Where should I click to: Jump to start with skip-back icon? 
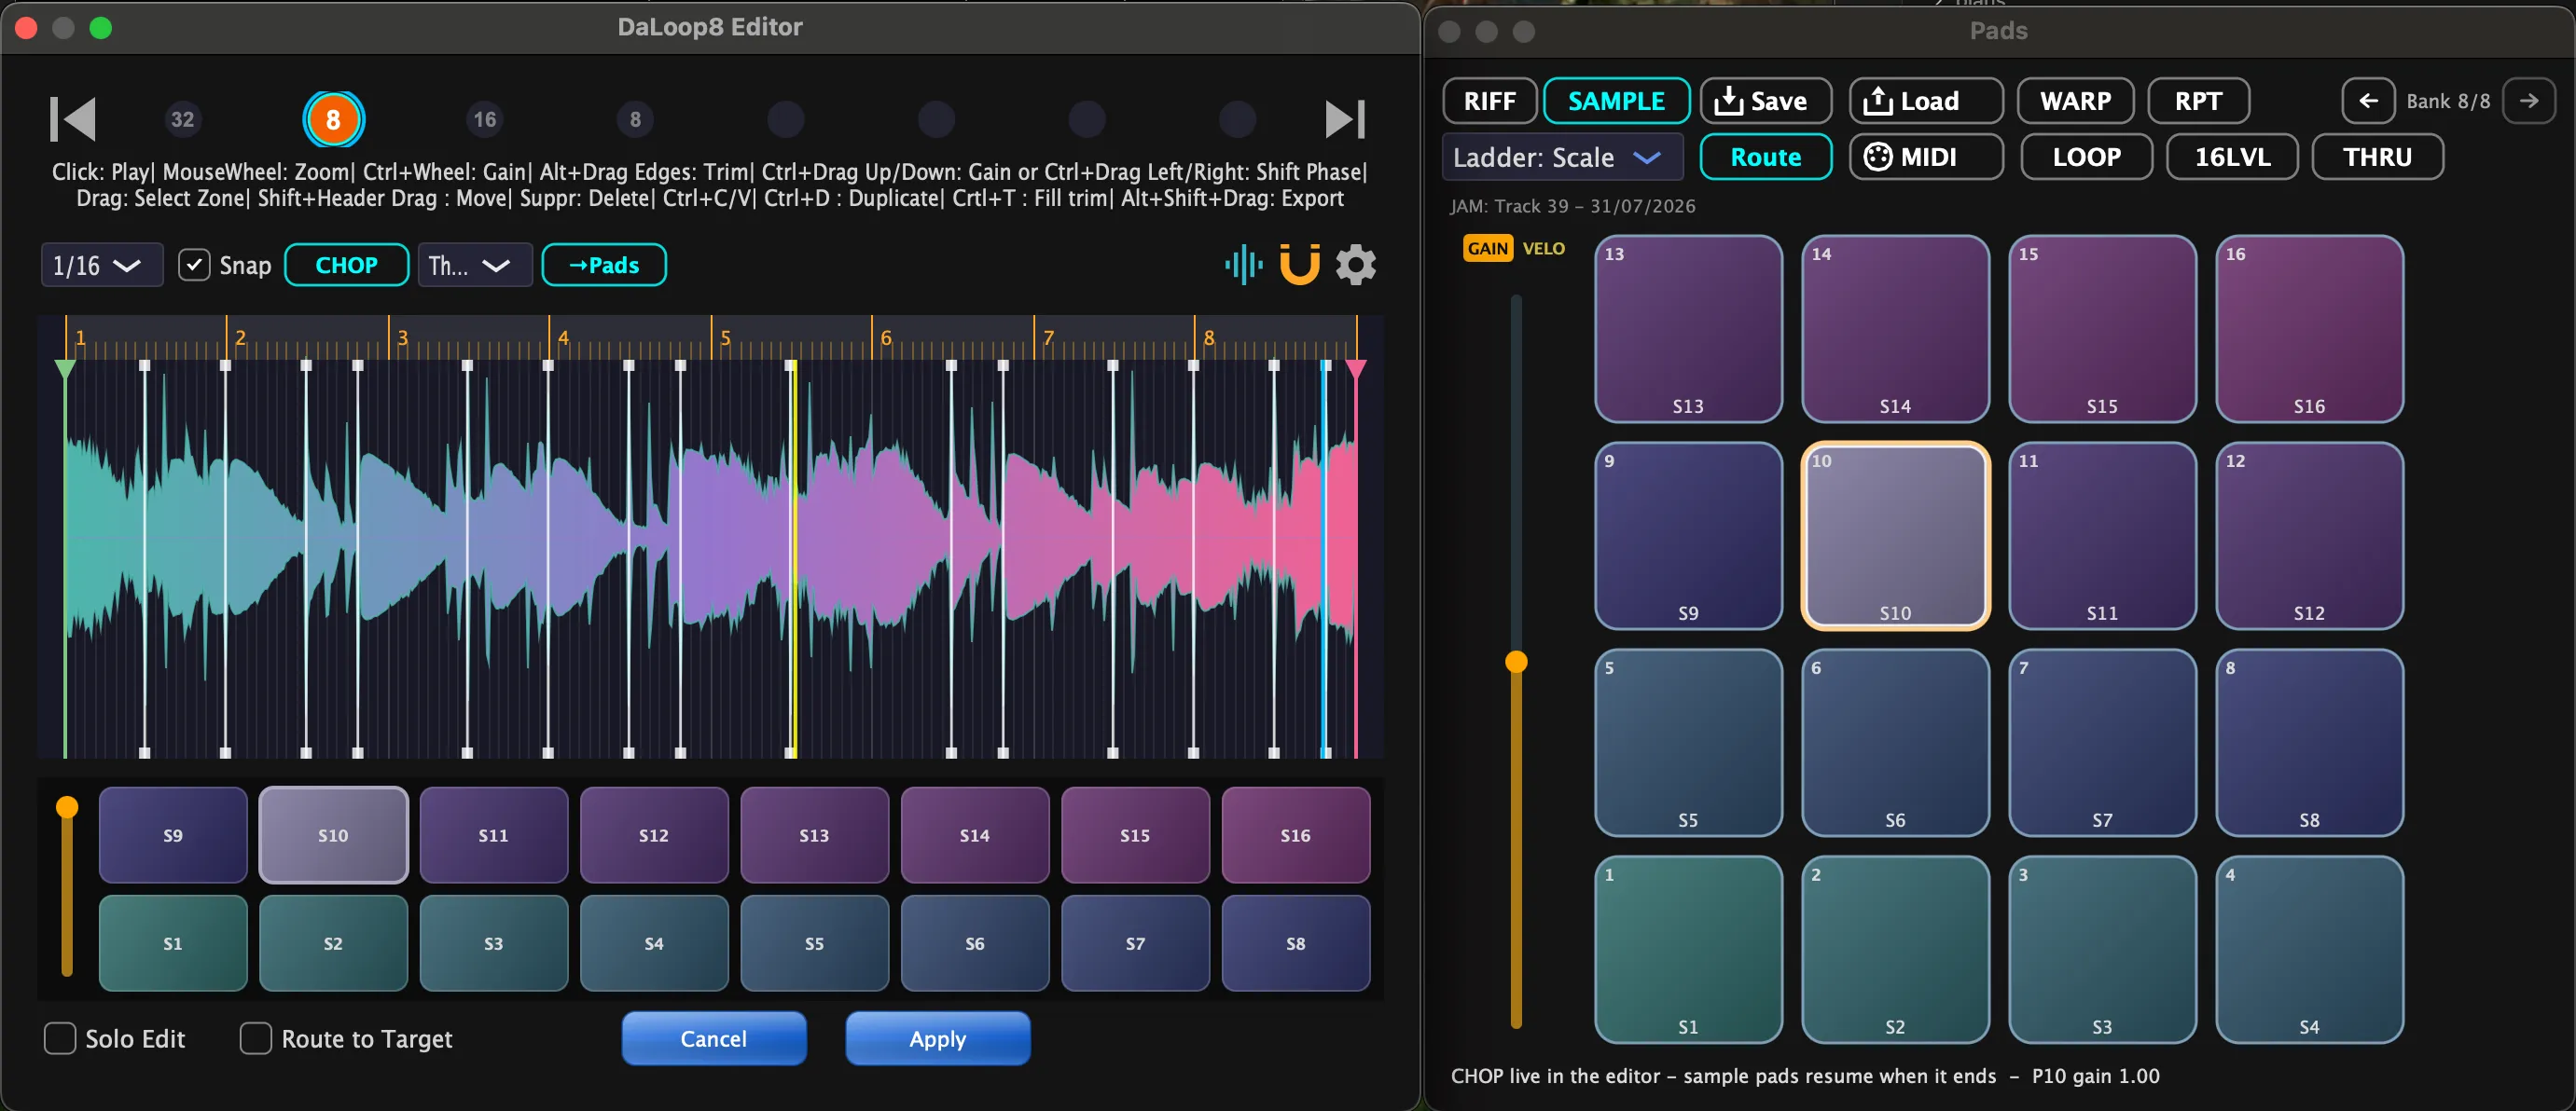coord(73,119)
